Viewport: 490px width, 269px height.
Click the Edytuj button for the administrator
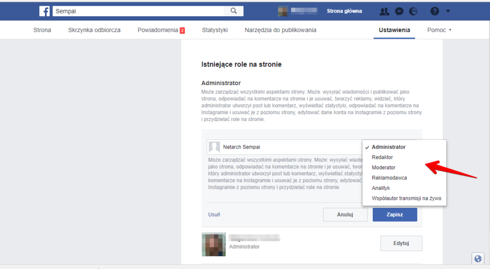tap(401, 243)
